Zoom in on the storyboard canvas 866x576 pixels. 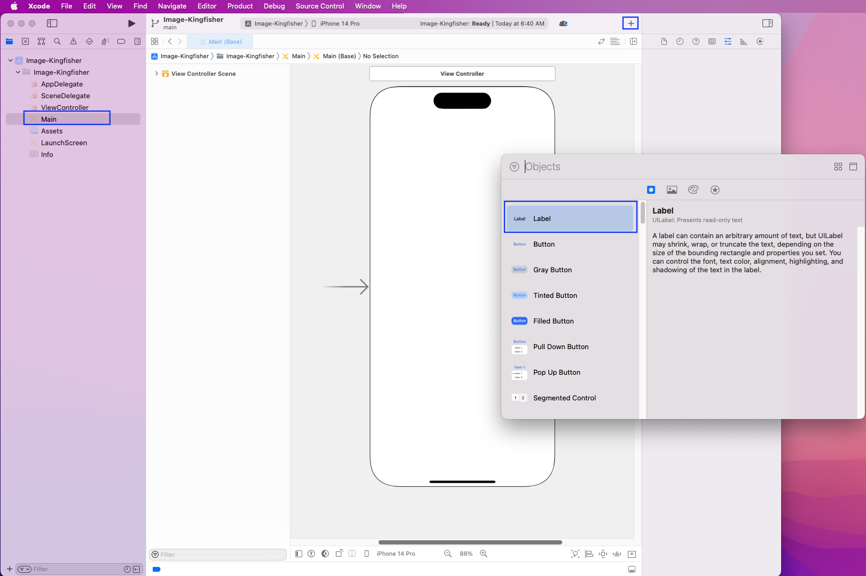[x=484, y=554]
